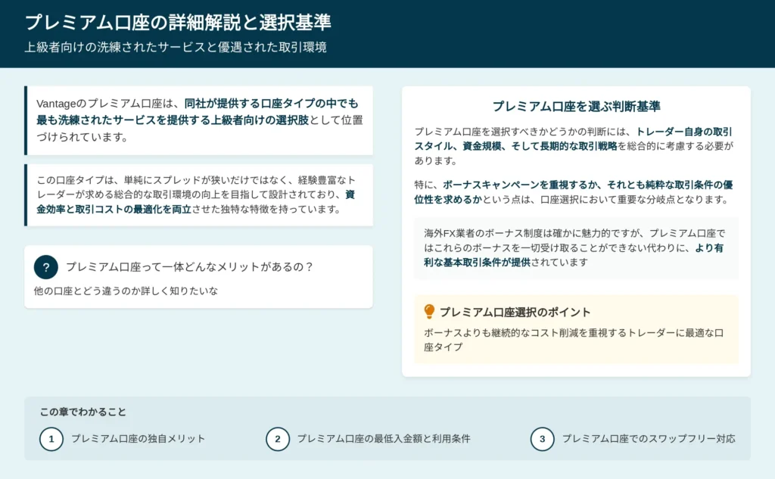
Task: Click the numbered circle 3 icon
Action: point(542,439)
